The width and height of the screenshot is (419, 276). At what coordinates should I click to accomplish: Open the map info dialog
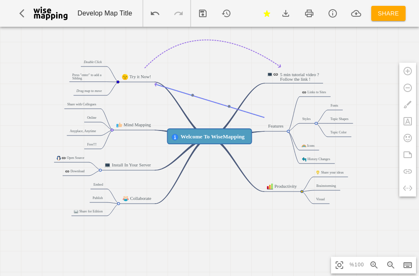tap(333, 13)
